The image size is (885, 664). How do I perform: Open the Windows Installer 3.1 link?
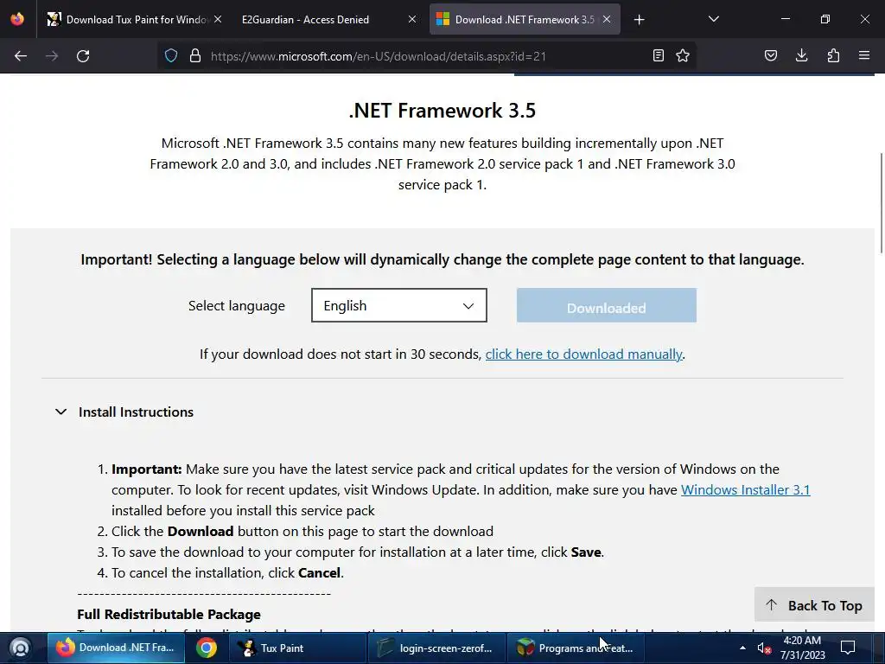[x=745, y=489]
